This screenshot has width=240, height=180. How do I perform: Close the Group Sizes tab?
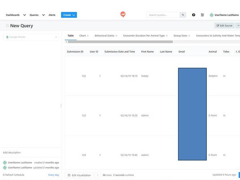(x=189, y=36)
